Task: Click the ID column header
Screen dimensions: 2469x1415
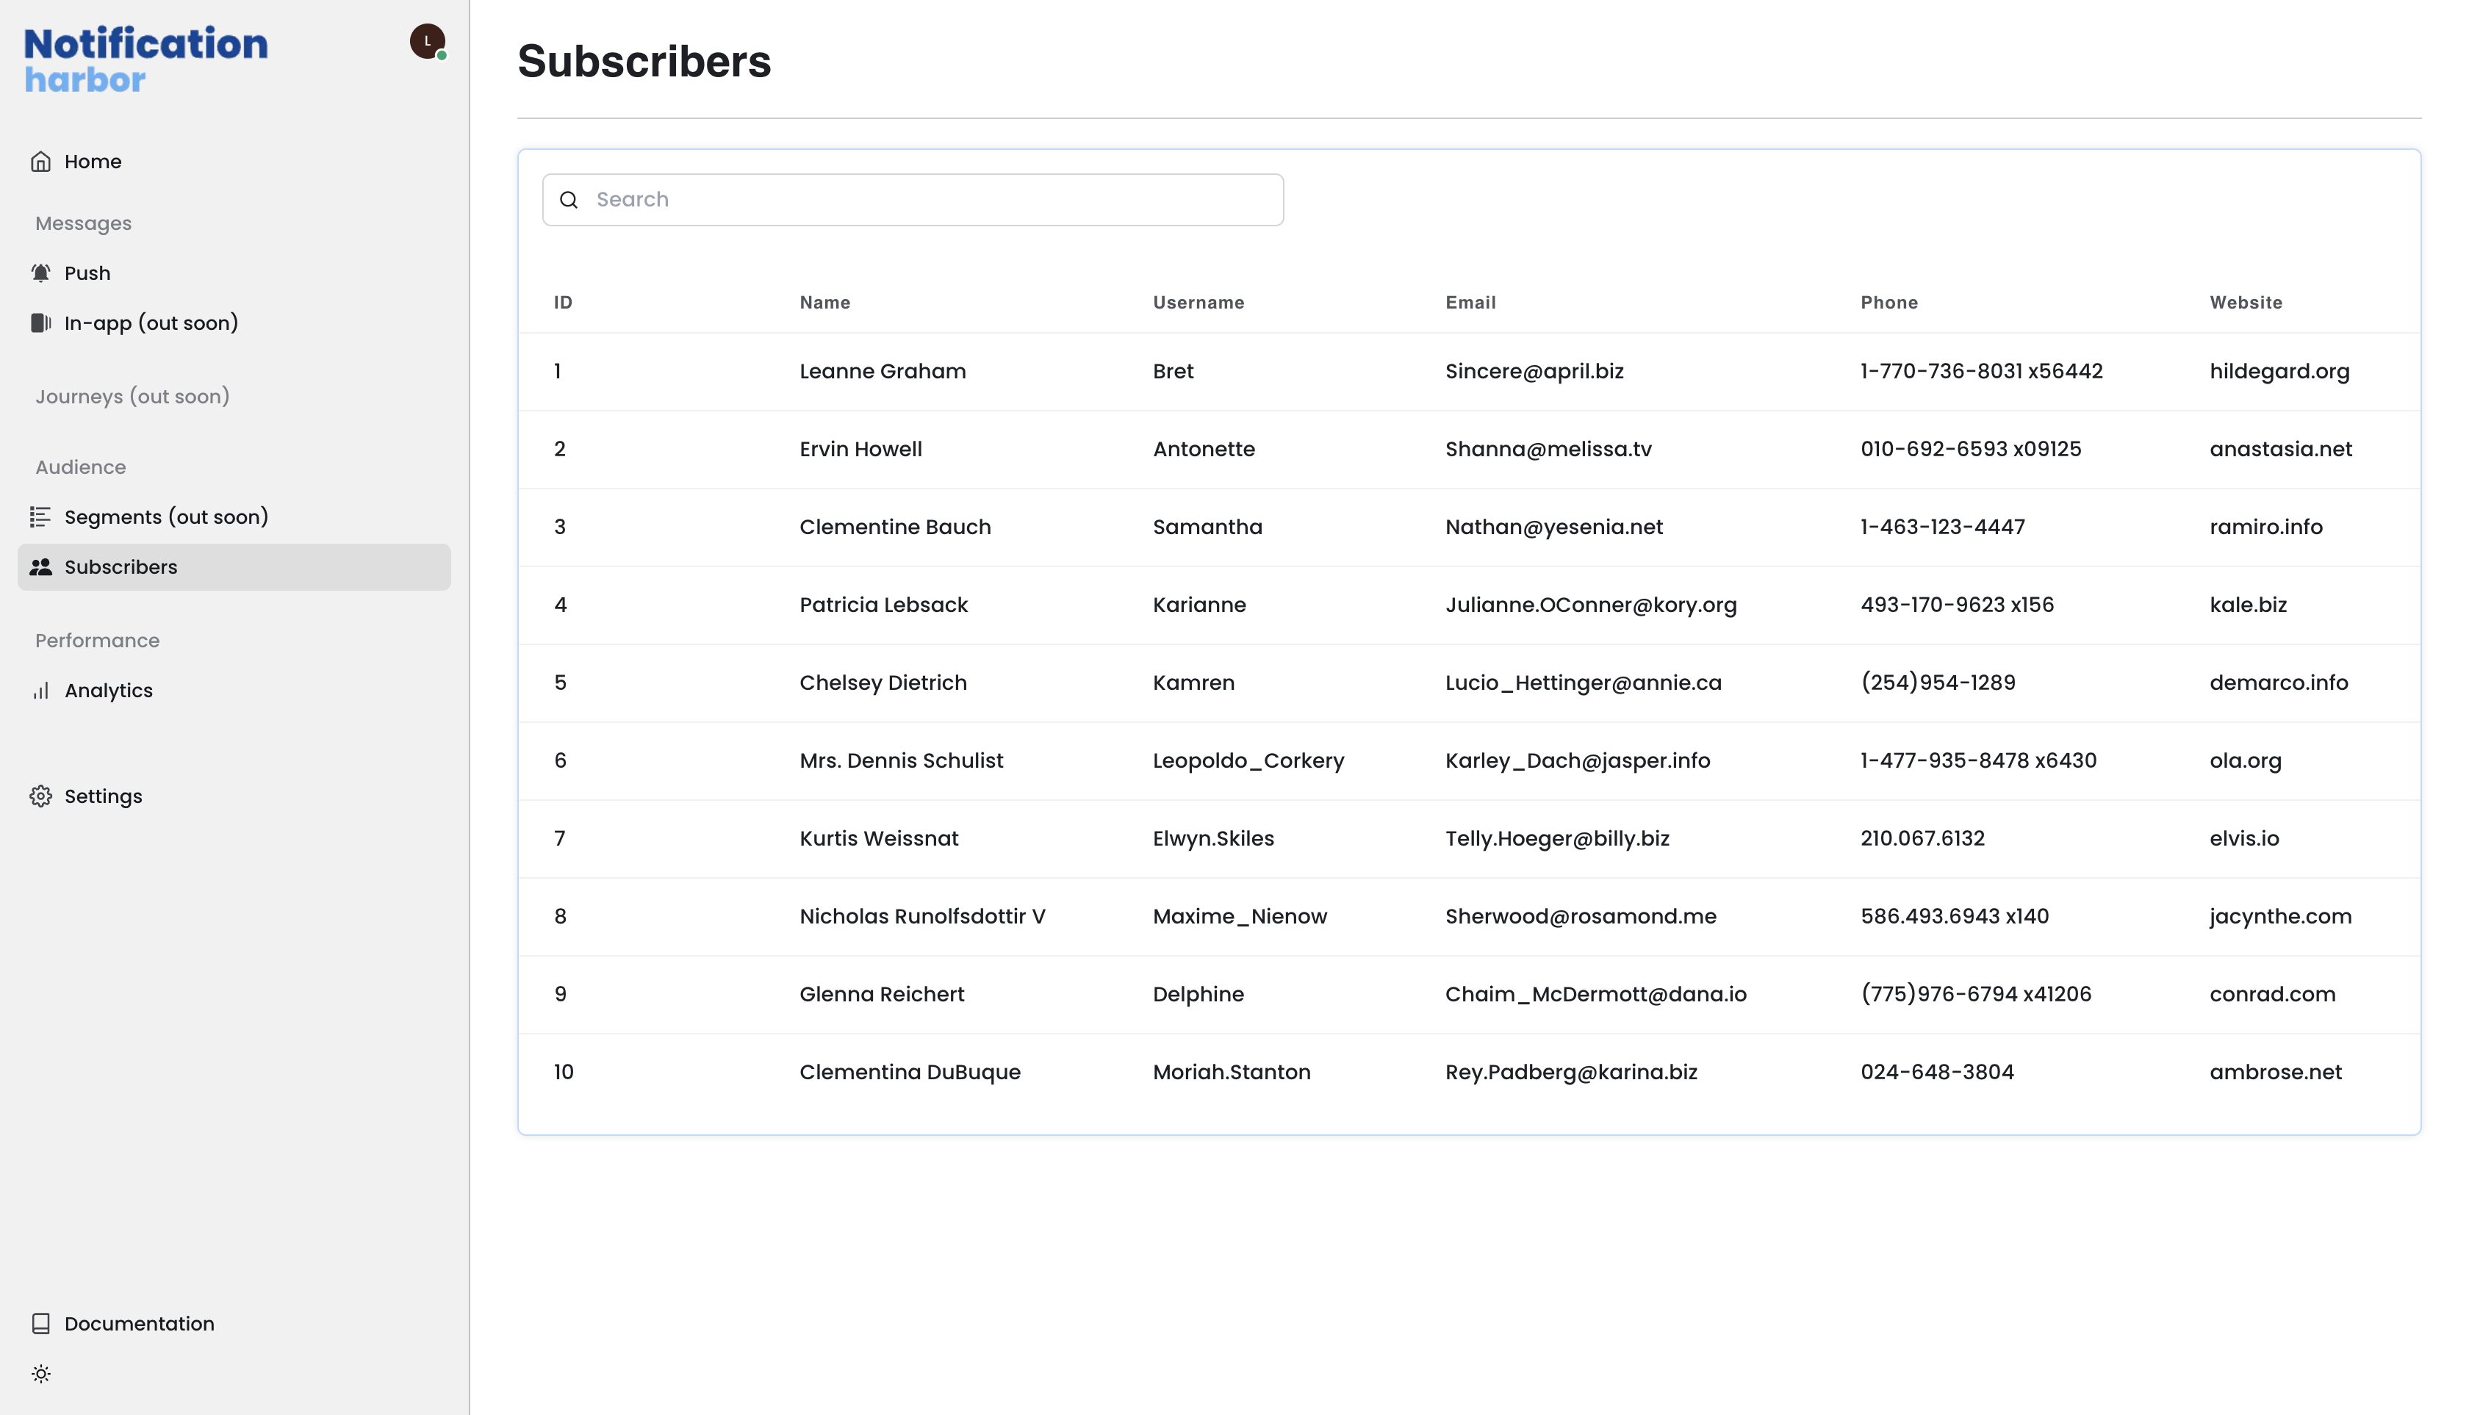Action: pyautogui.click(x=563, y=302)
